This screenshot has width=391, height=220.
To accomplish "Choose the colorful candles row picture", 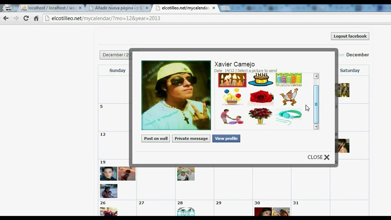I will (289, 79).
